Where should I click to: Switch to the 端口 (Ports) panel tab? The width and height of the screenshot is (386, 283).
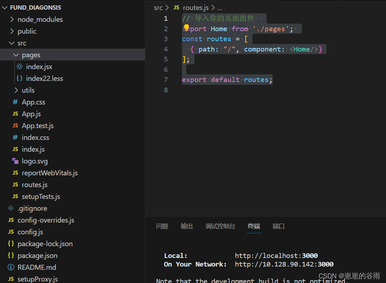[279, 226]
